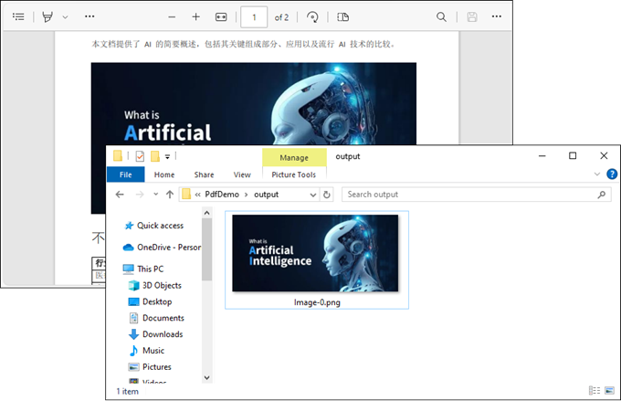Switch to the Home ribbon tab
621x401 pixels.
click(x=164, y=174)
